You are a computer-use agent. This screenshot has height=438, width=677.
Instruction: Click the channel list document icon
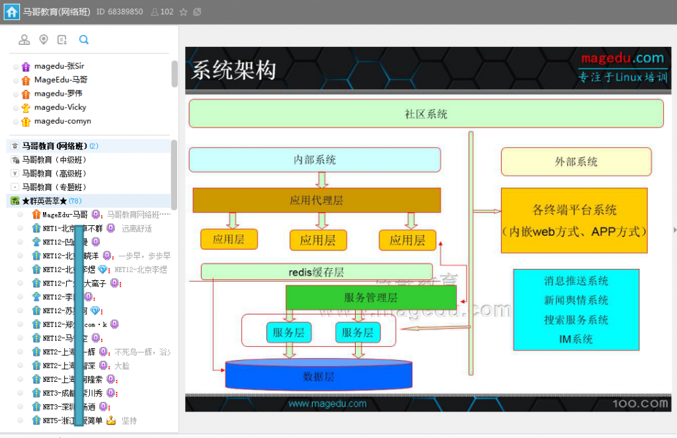point(62,40)
